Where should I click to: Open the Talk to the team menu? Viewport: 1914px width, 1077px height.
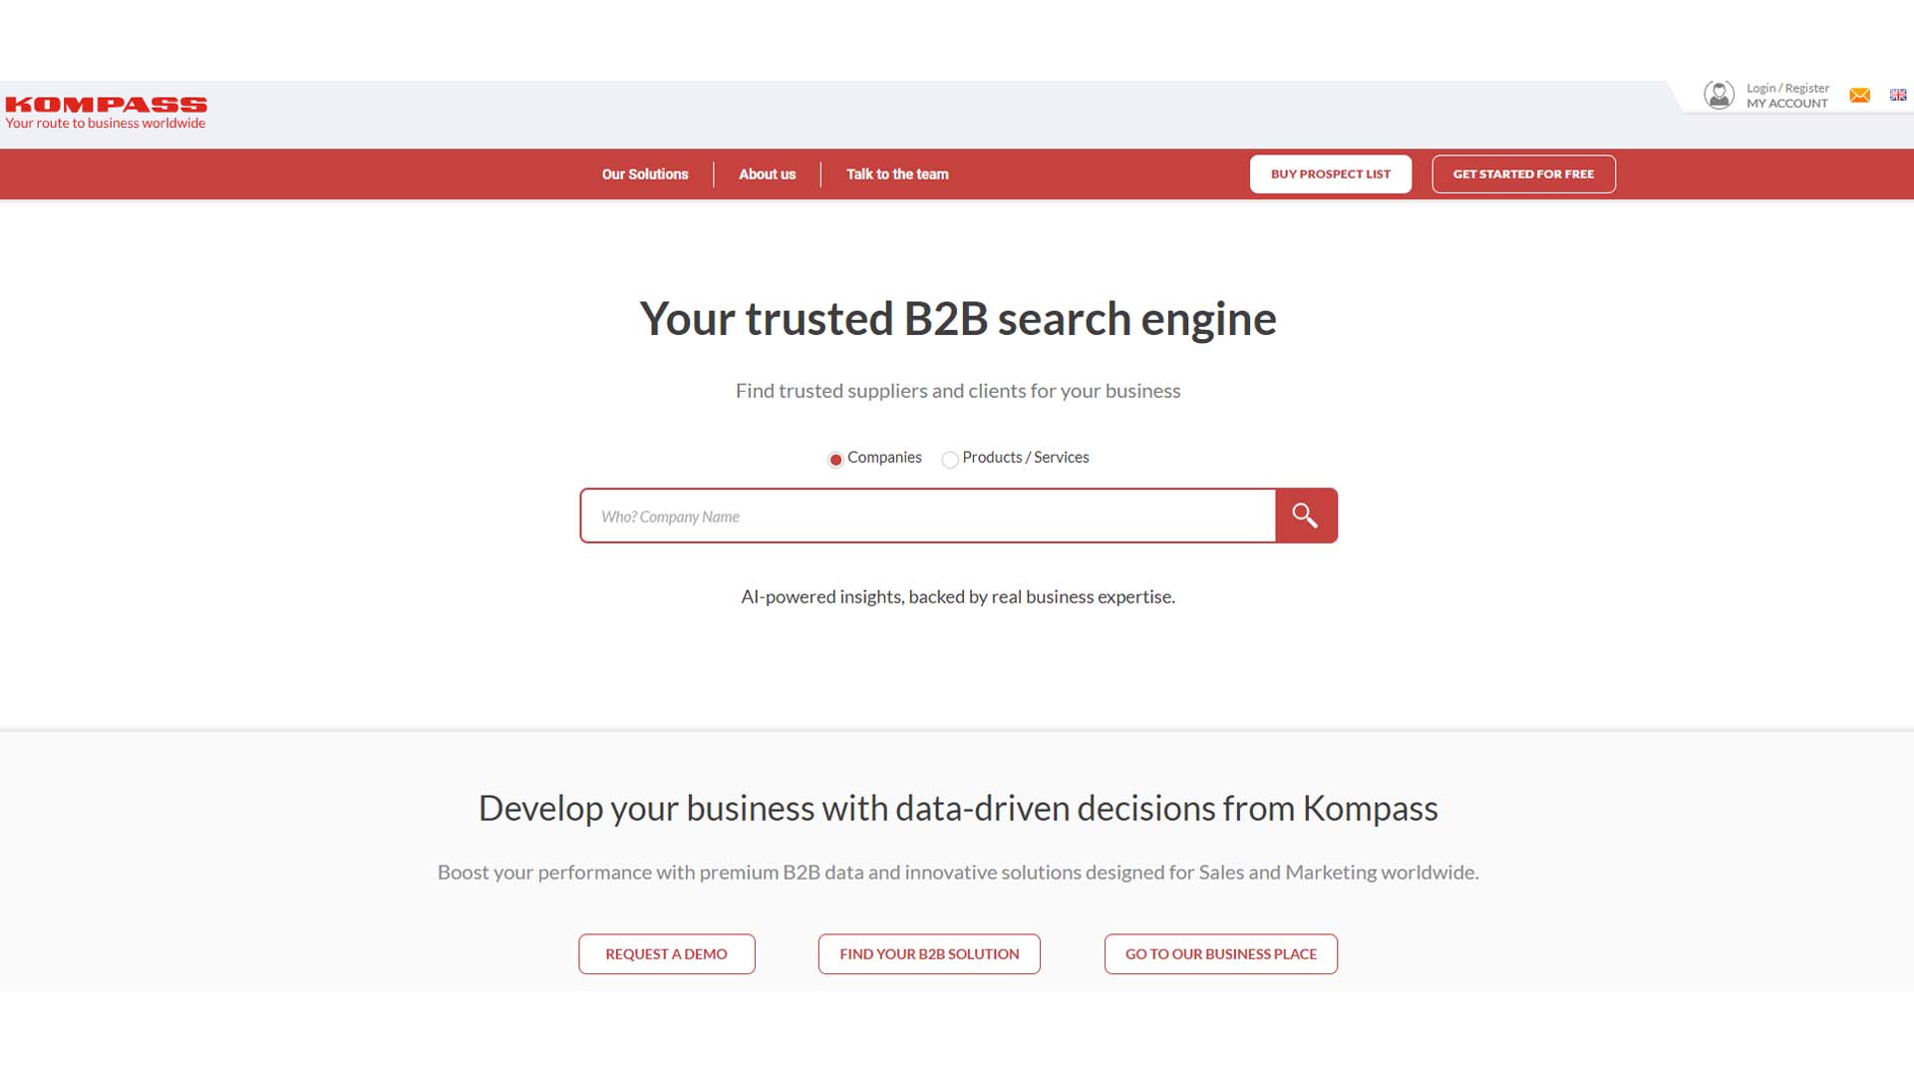tap(897, 175)
